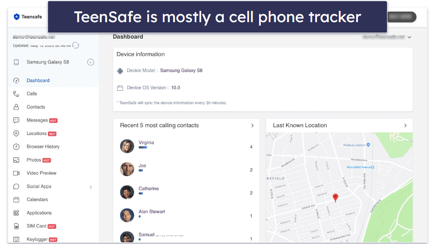Click Alan Stewart's avatar photo
435x244 pixels.
pos(127,215)
